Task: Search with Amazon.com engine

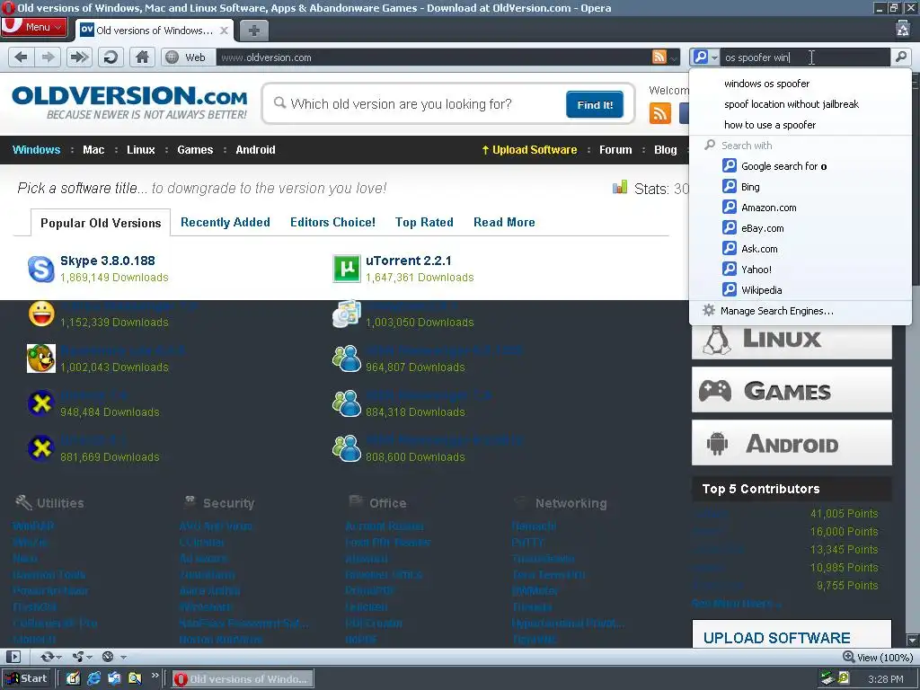Action: pos(801,208)
